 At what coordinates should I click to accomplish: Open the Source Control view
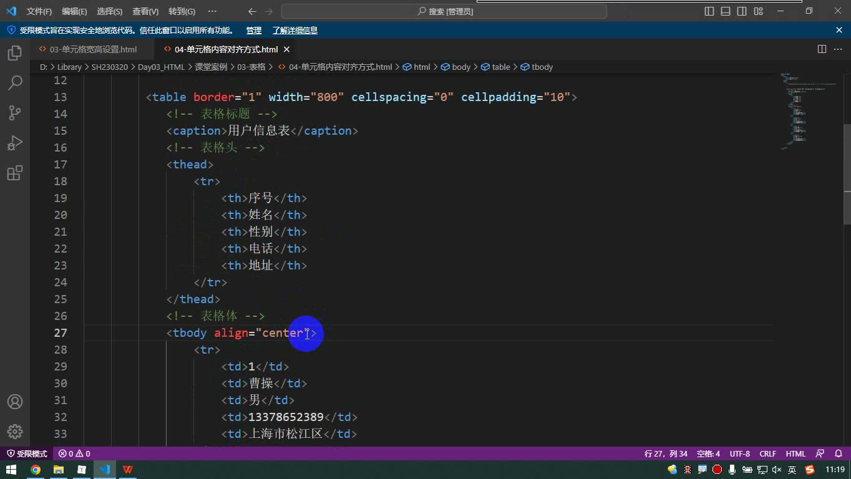pos(15,112)
